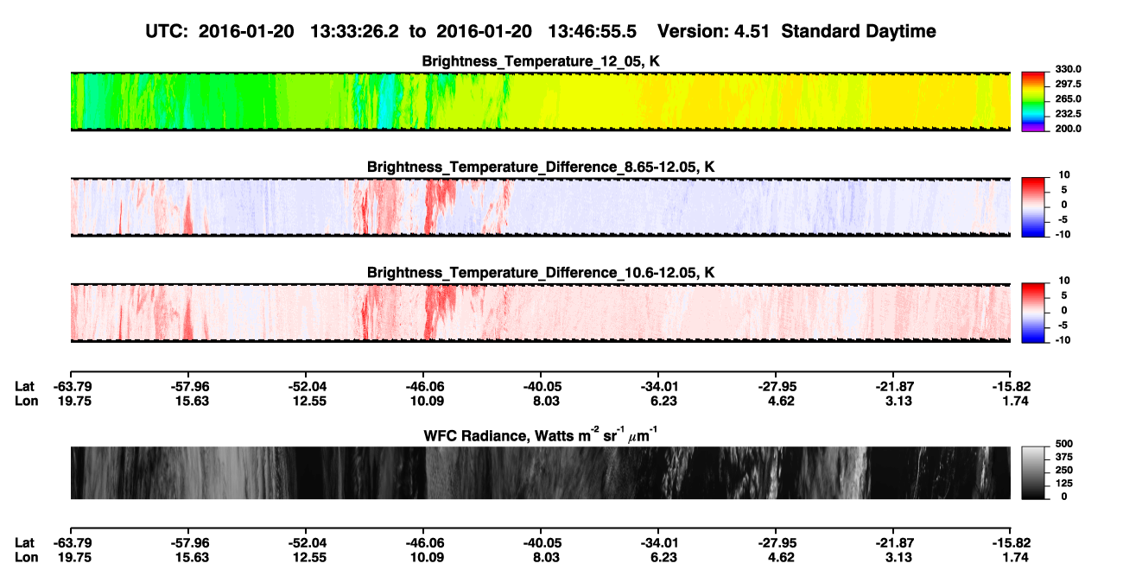Click latitude -21.87 on axis above WFC panel
The image size is (1123, 576).
tap(892, 386)
